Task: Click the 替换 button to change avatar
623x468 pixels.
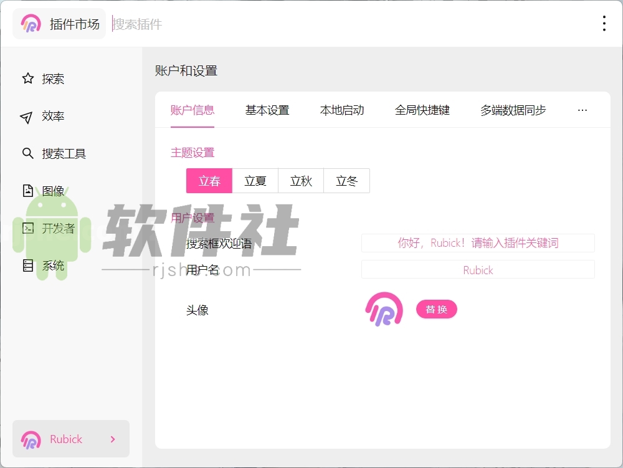Action: coord(436,309)
